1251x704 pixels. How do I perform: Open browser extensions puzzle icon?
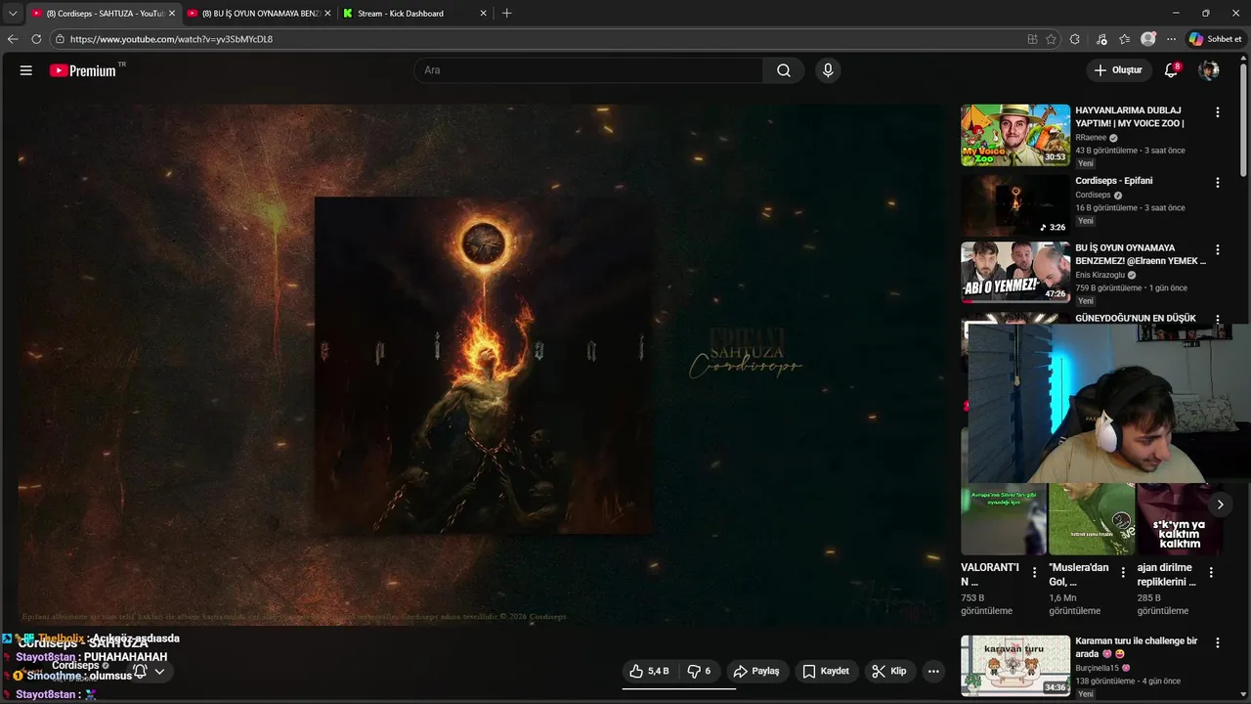[x=1075, y=39]
